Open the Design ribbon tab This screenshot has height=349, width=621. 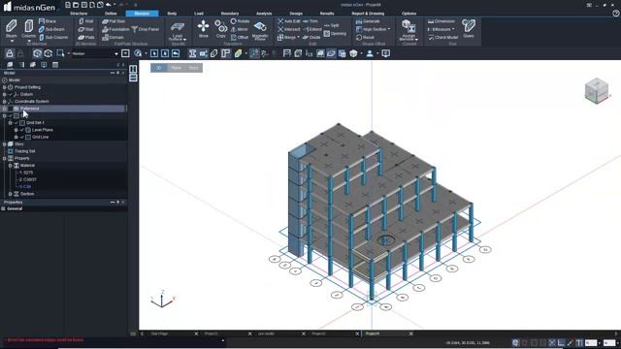[x=296, y=14]
